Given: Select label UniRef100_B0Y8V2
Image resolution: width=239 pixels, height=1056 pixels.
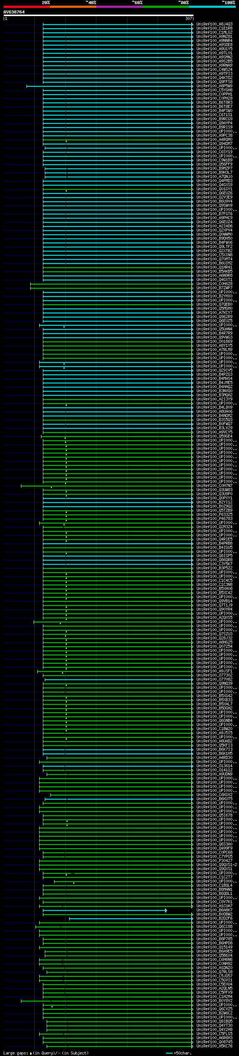Looking at the screenshot, I should coord(214,1001).
